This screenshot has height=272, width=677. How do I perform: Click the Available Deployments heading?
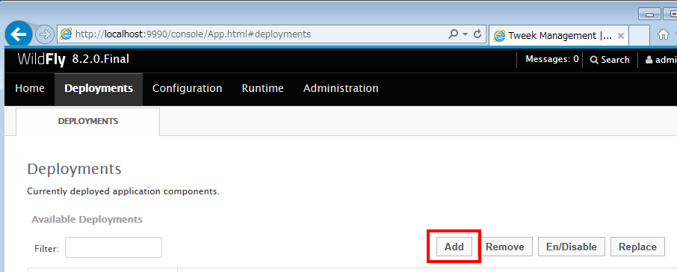coord(87,220)
